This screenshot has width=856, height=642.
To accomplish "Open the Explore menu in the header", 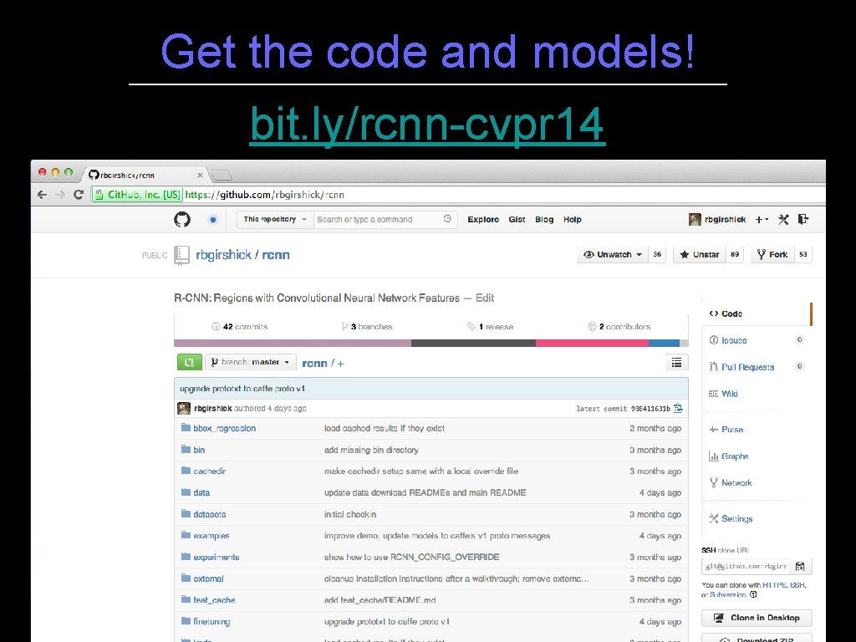I will pyautogui.click(x=482, y=219).
